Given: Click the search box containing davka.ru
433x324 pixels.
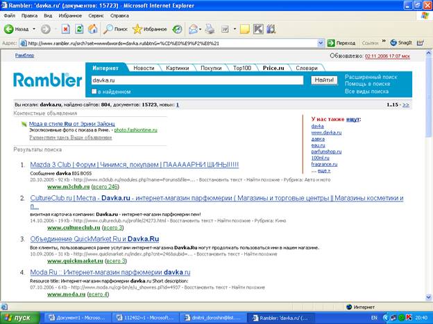Looking at the screenshot, I should click(x=197, y=80).
